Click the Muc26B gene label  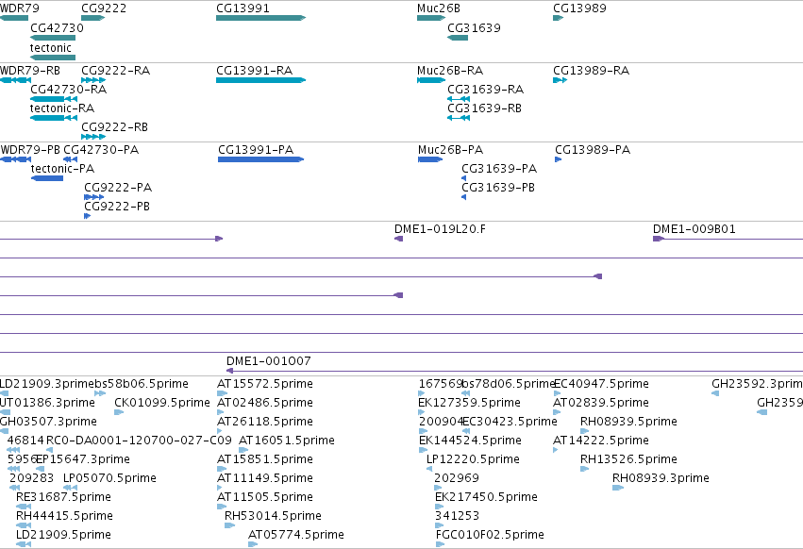coord(439,8)
